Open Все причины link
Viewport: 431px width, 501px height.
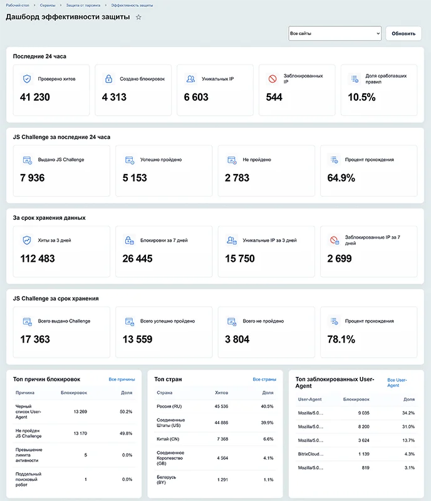pos(122,380)
